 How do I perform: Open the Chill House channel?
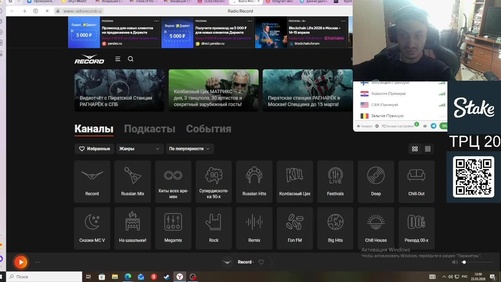point(376,228)
